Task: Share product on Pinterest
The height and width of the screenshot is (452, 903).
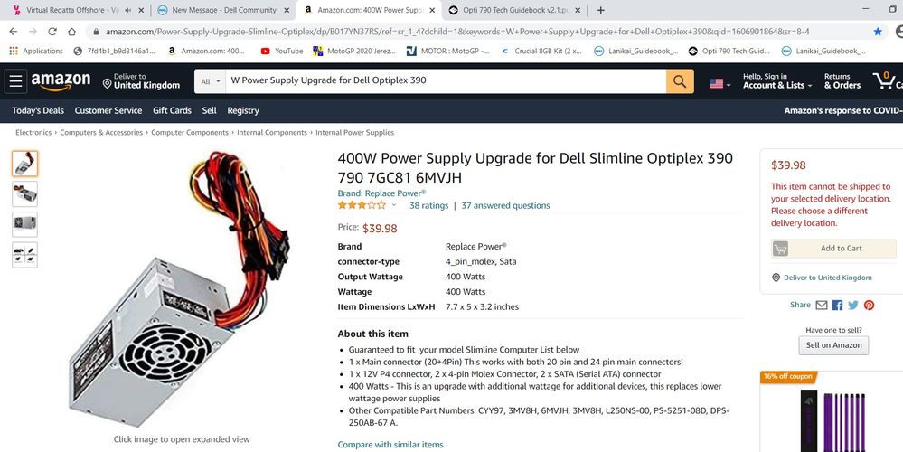Action: [x=869, y=306]
